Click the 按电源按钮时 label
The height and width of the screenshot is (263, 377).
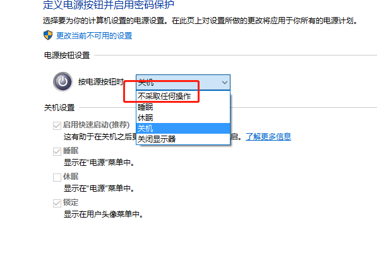click(x=101, y=82)
